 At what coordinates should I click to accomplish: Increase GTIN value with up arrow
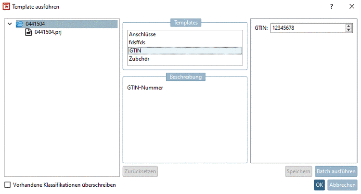pyautogui.click(x=349, y=26)
